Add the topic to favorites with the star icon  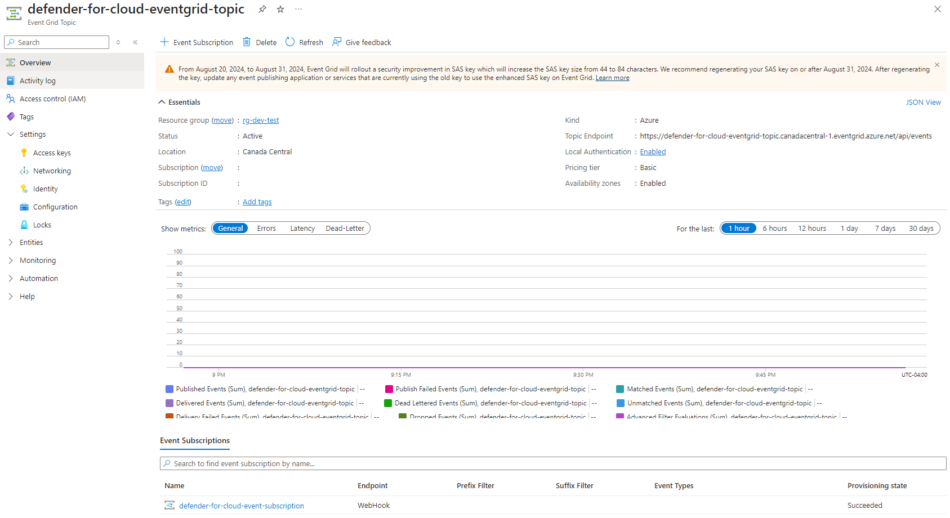pyautogui.click(x=280, y=9)
